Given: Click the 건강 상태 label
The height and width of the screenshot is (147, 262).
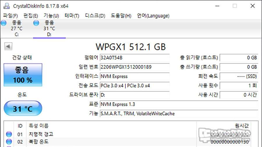Looking at the screenshot, I should [22, 58].
